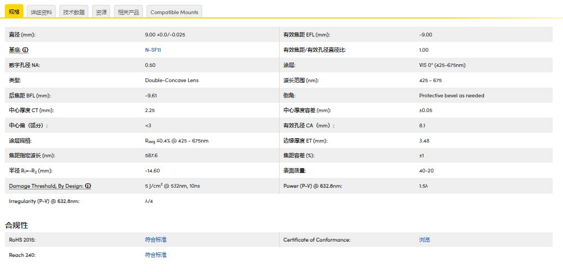Click the 直径 (mm) label
This screenshot has height=272, width=563.
22,35
